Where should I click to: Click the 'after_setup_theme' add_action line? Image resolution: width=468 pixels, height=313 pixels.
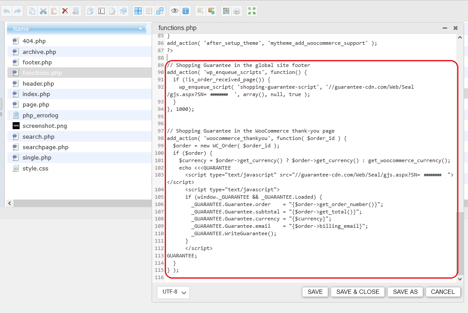click(271, 43)
